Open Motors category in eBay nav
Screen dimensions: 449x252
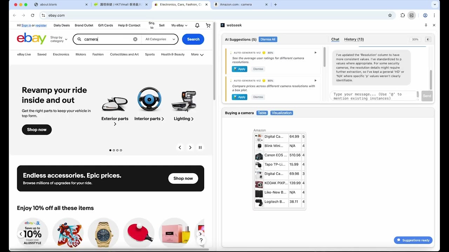coord(81,55)
